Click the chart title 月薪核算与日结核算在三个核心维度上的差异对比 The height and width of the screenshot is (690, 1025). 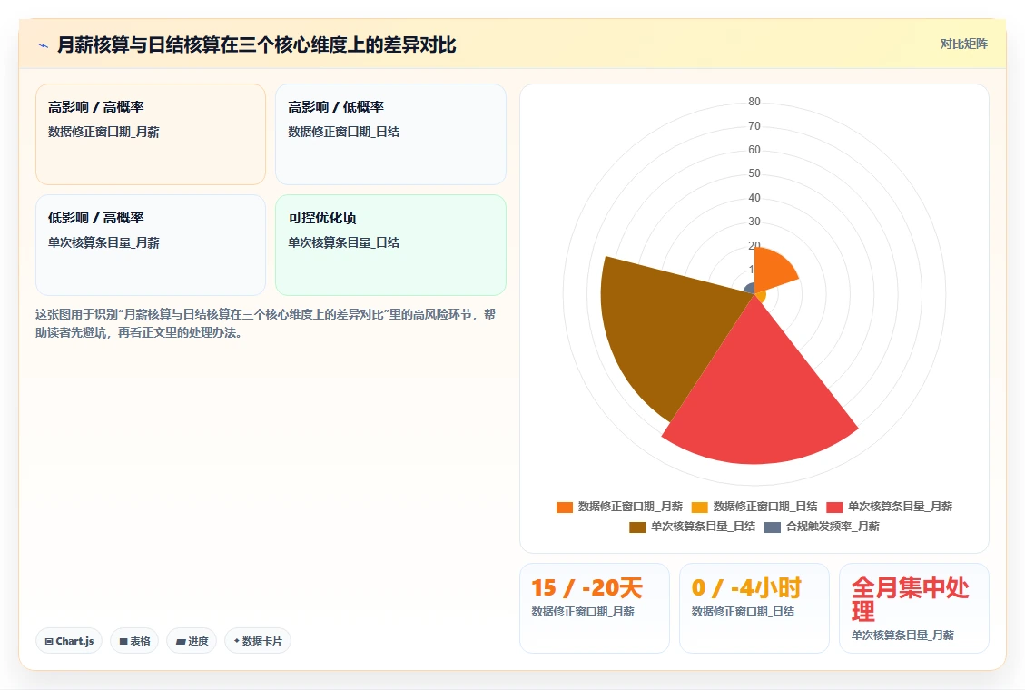pos(256,45)
